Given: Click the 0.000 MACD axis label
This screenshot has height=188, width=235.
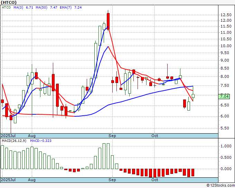Looking at the screenshot, I should pyautogui.click(x=226, y=169).
